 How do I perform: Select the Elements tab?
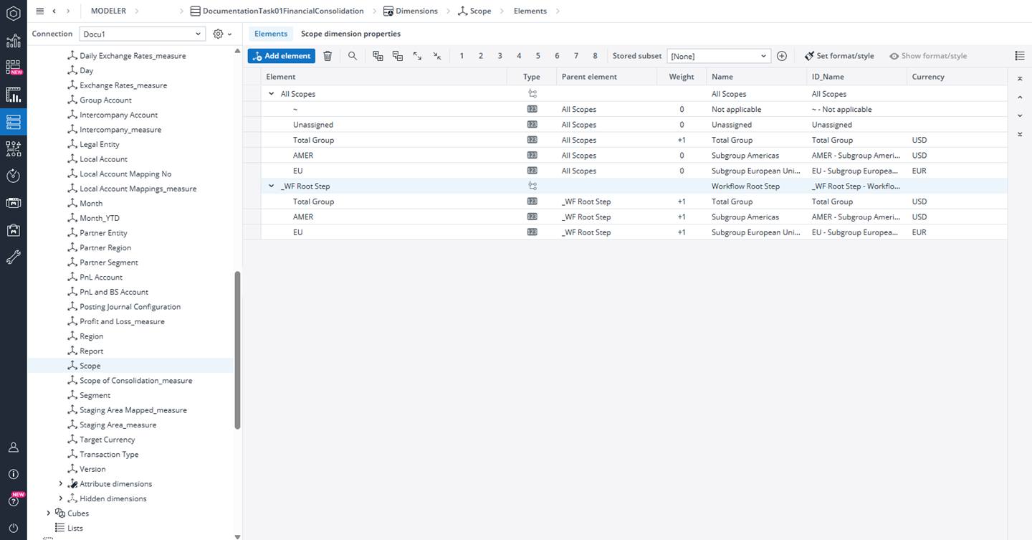tap(271, 34)
